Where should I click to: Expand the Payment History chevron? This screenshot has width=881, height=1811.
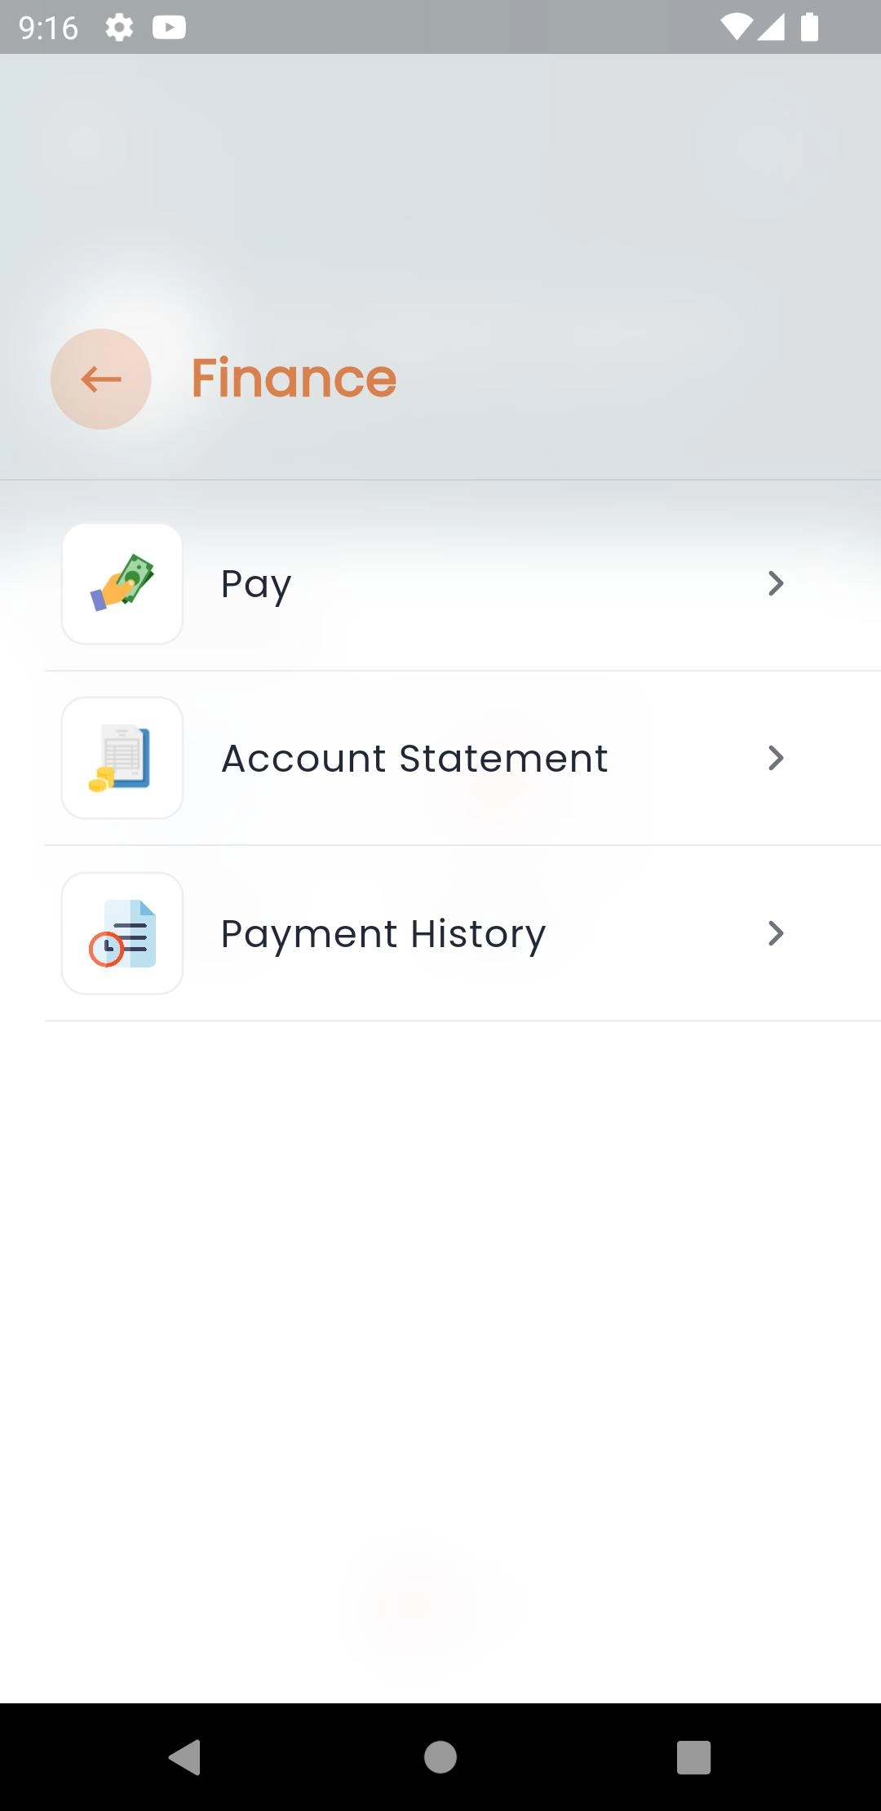tap(776, 933)
